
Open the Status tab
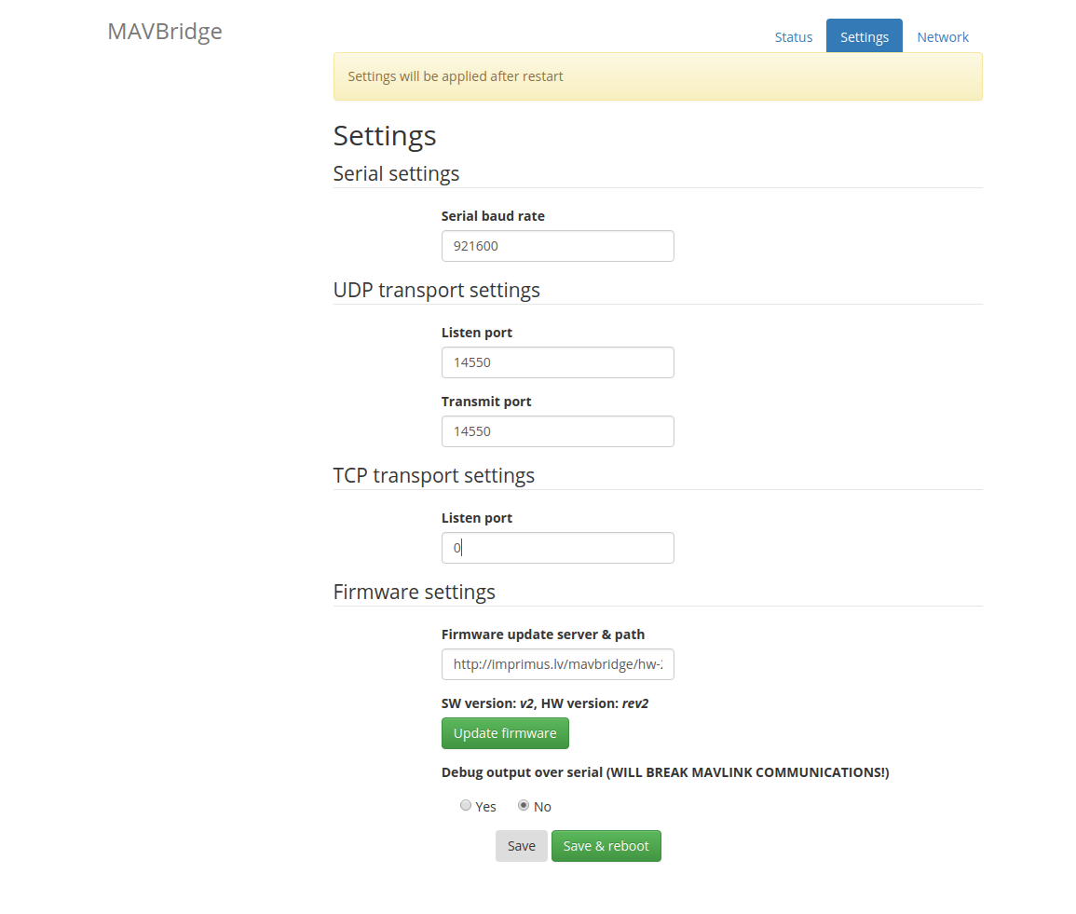(x=794, y=37)
